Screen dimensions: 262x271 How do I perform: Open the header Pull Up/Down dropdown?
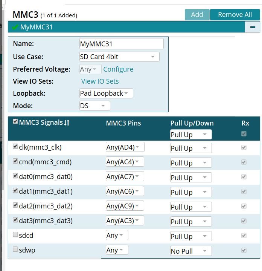(x=191, y=135)
